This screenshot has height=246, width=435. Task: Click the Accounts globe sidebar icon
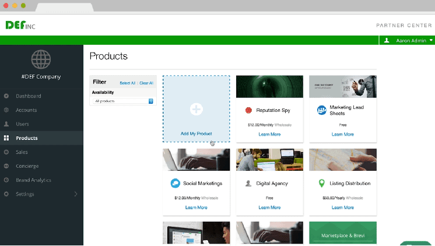[6, 110]
